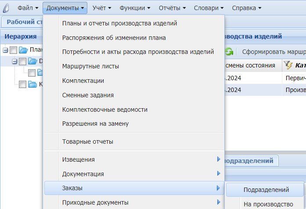Click the filter icon in the category column header

288,65
